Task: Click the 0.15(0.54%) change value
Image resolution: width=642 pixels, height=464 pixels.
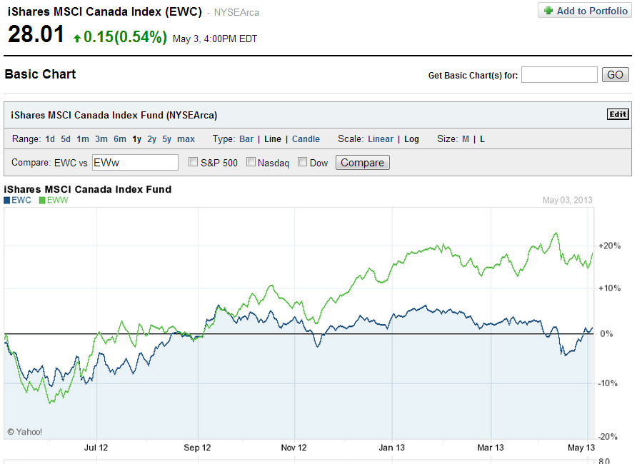Action: pos(125,37)
